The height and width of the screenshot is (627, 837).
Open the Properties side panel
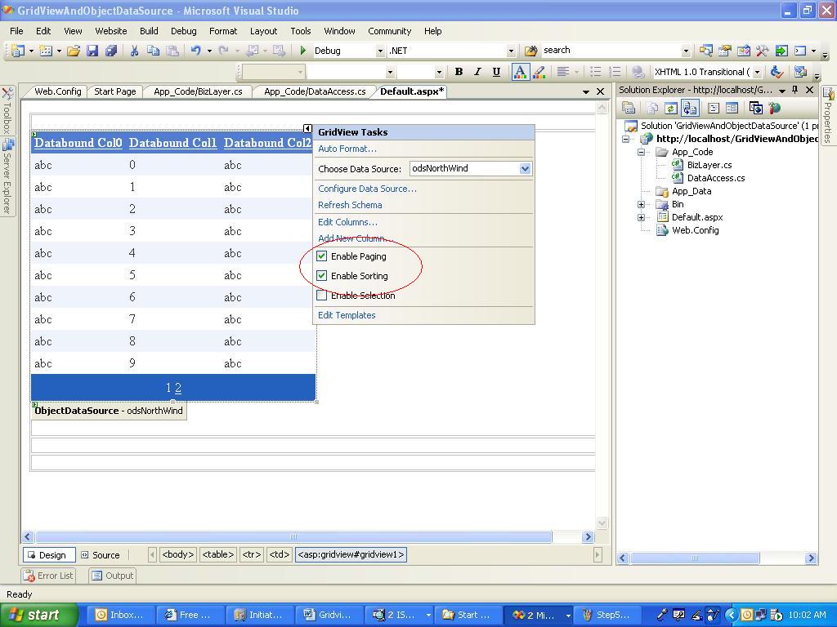click(x=828, y=116)
